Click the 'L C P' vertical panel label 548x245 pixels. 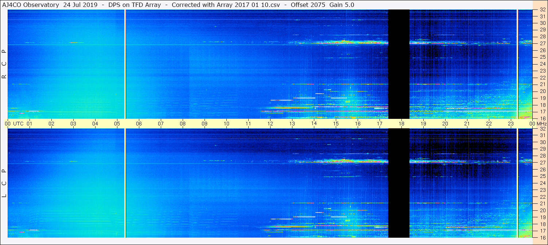click(x=4, y=183)
